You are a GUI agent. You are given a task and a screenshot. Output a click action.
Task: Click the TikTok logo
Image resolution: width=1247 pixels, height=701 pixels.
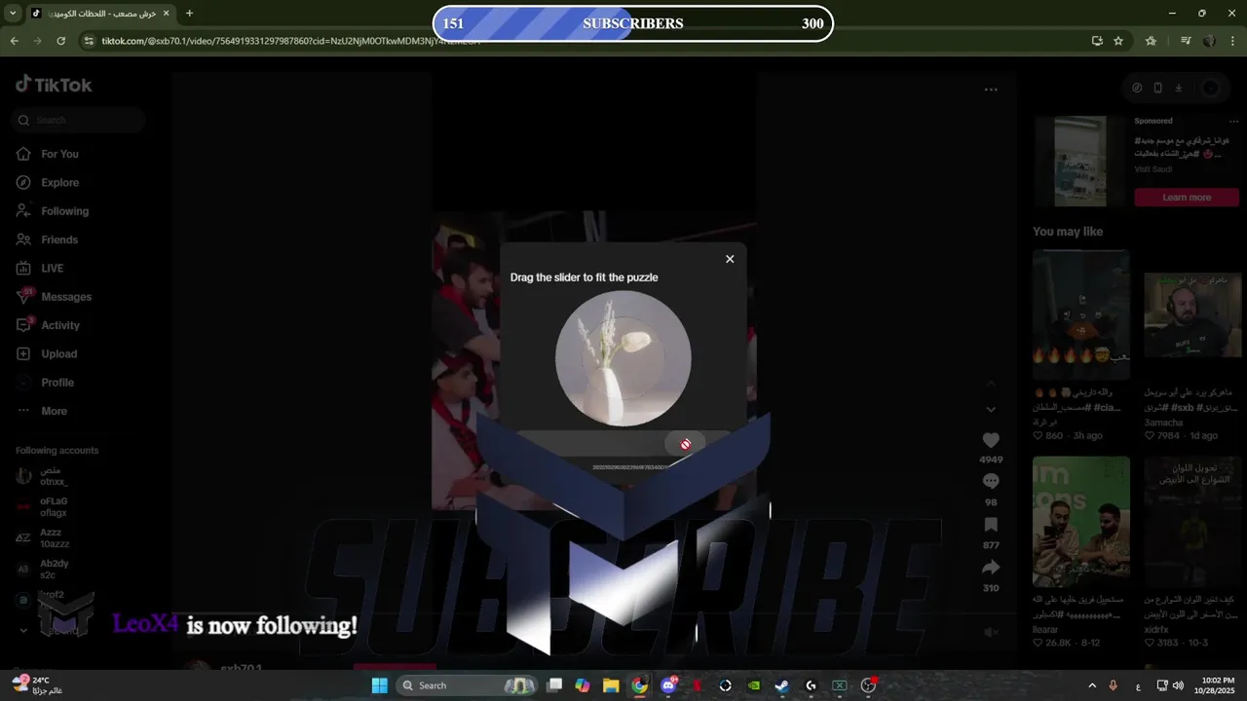coord(54,85)
